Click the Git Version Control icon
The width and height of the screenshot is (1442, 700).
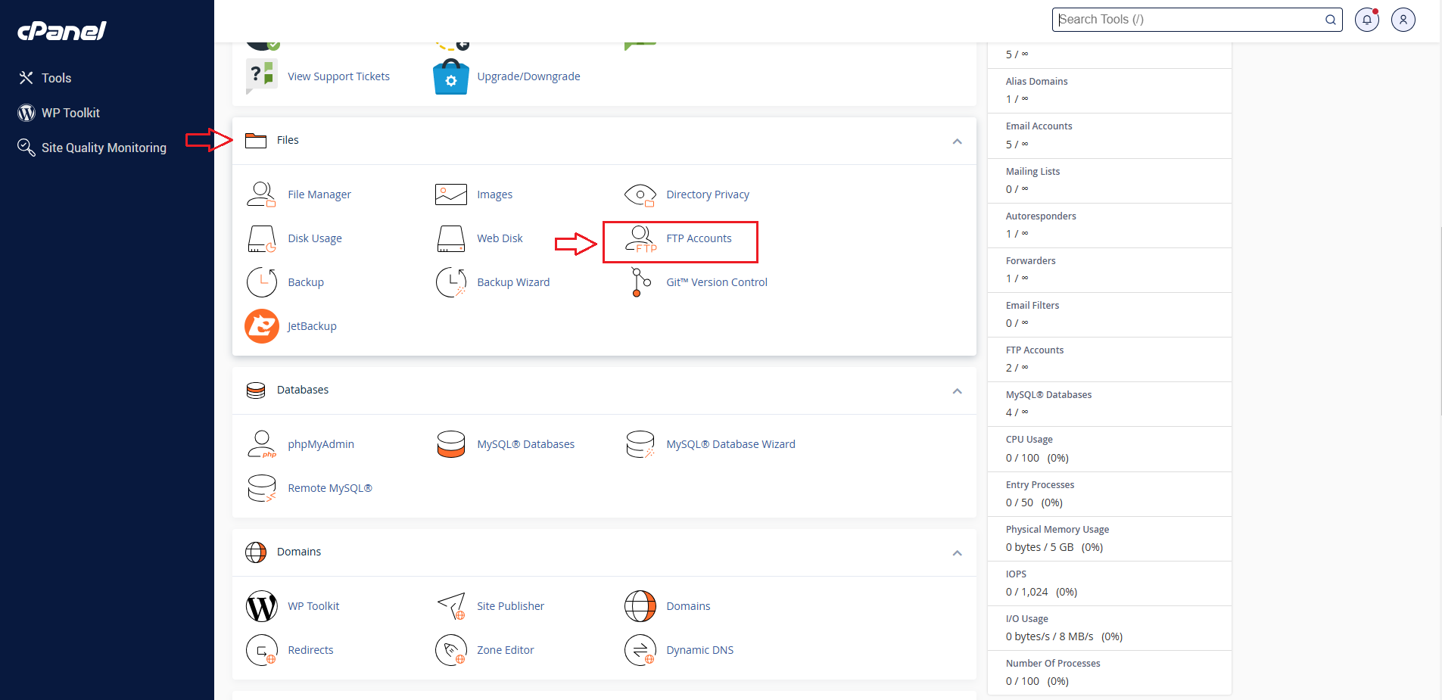pyautogui.click(x=640, y=282)
